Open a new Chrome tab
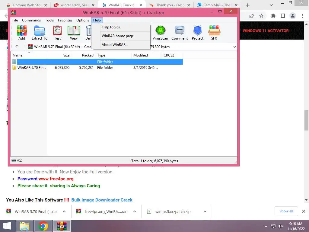 (x=248, y=5)
